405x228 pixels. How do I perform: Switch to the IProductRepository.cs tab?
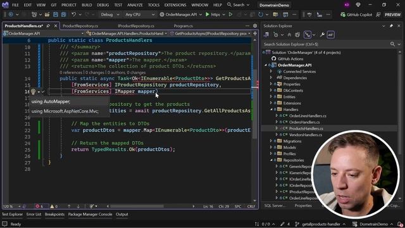[x=136, y=26]
